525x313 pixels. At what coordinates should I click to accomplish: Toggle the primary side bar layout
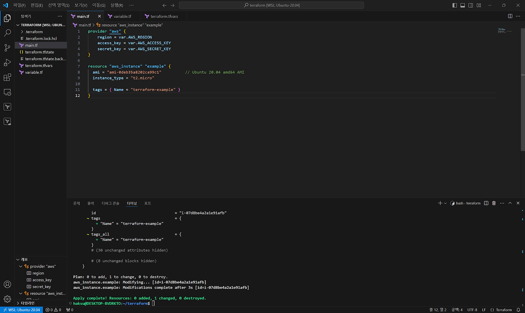(x=454, y=5)
